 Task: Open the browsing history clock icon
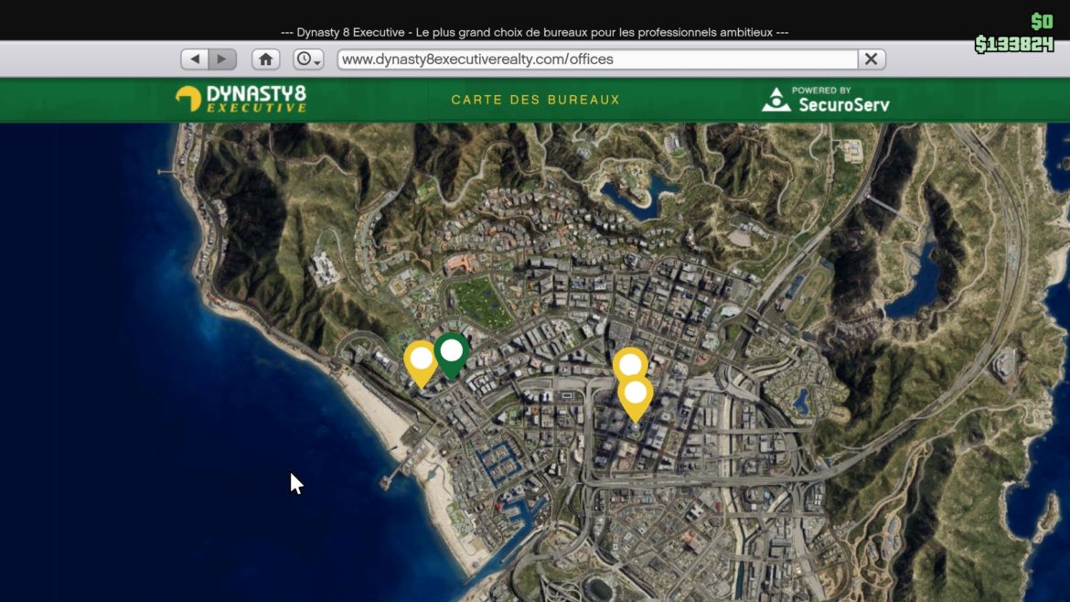(303, 58)
